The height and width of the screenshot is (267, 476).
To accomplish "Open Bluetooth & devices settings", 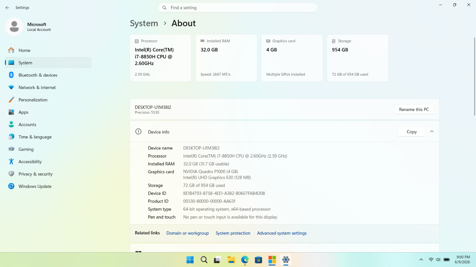I will (x=48, y=75).
